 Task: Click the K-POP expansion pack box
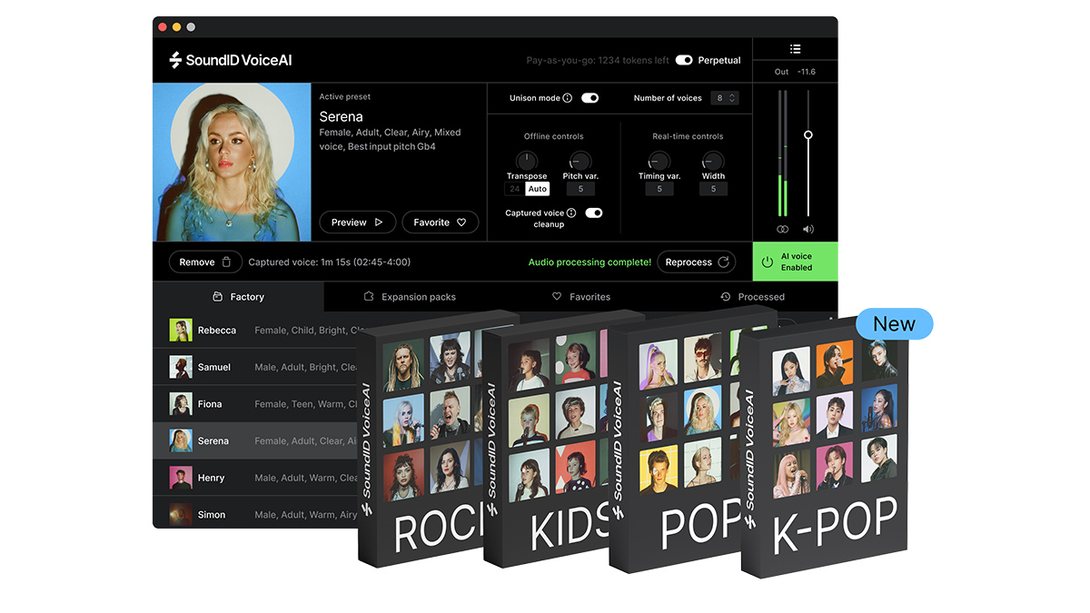click(x=824, y=447)
